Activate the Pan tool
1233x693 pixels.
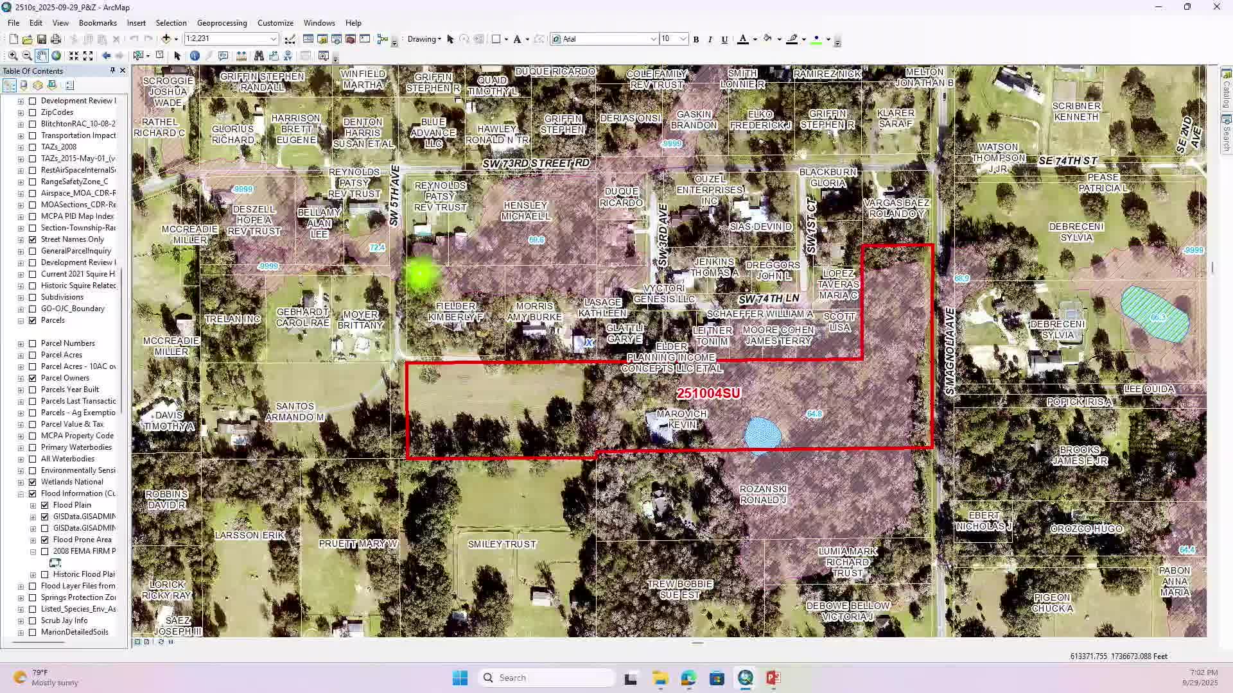pyautogui.click(x=40, y=56)
